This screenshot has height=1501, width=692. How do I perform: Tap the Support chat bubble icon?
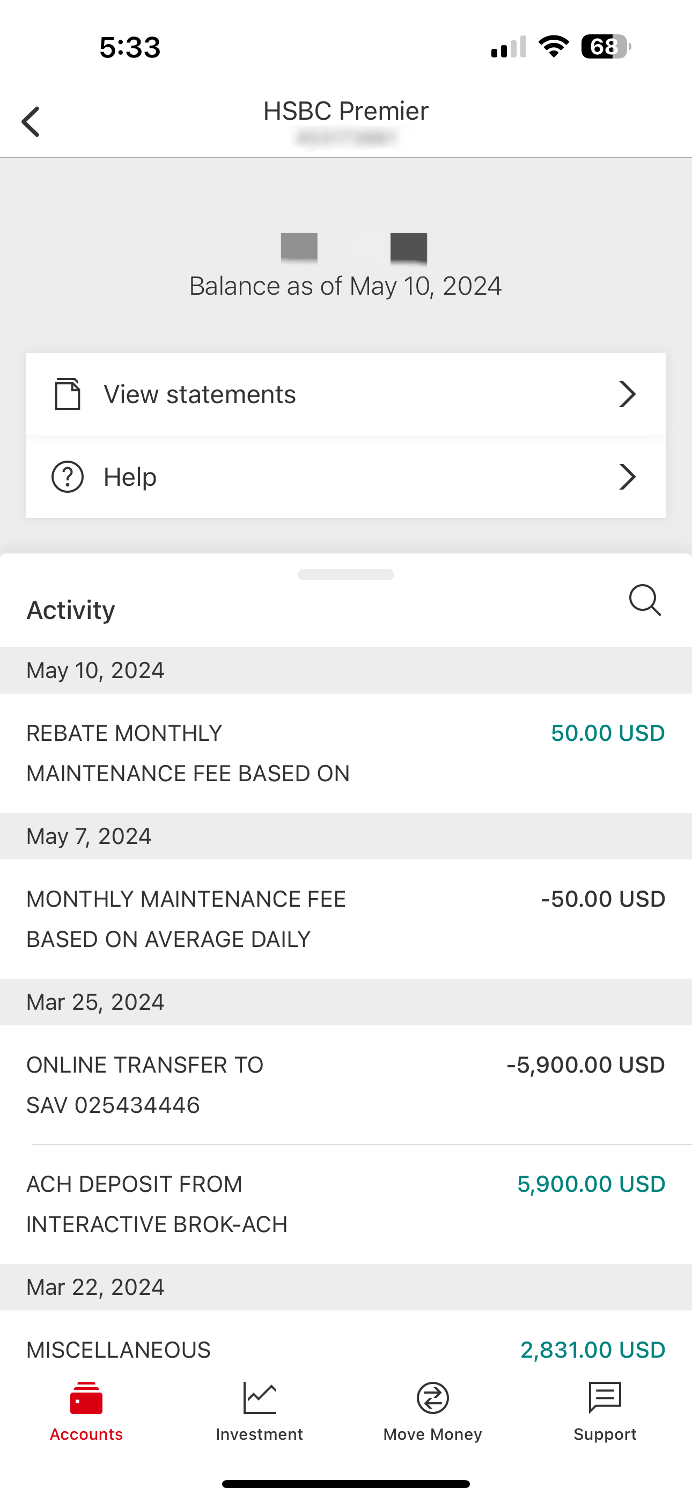pos(605,1398)
